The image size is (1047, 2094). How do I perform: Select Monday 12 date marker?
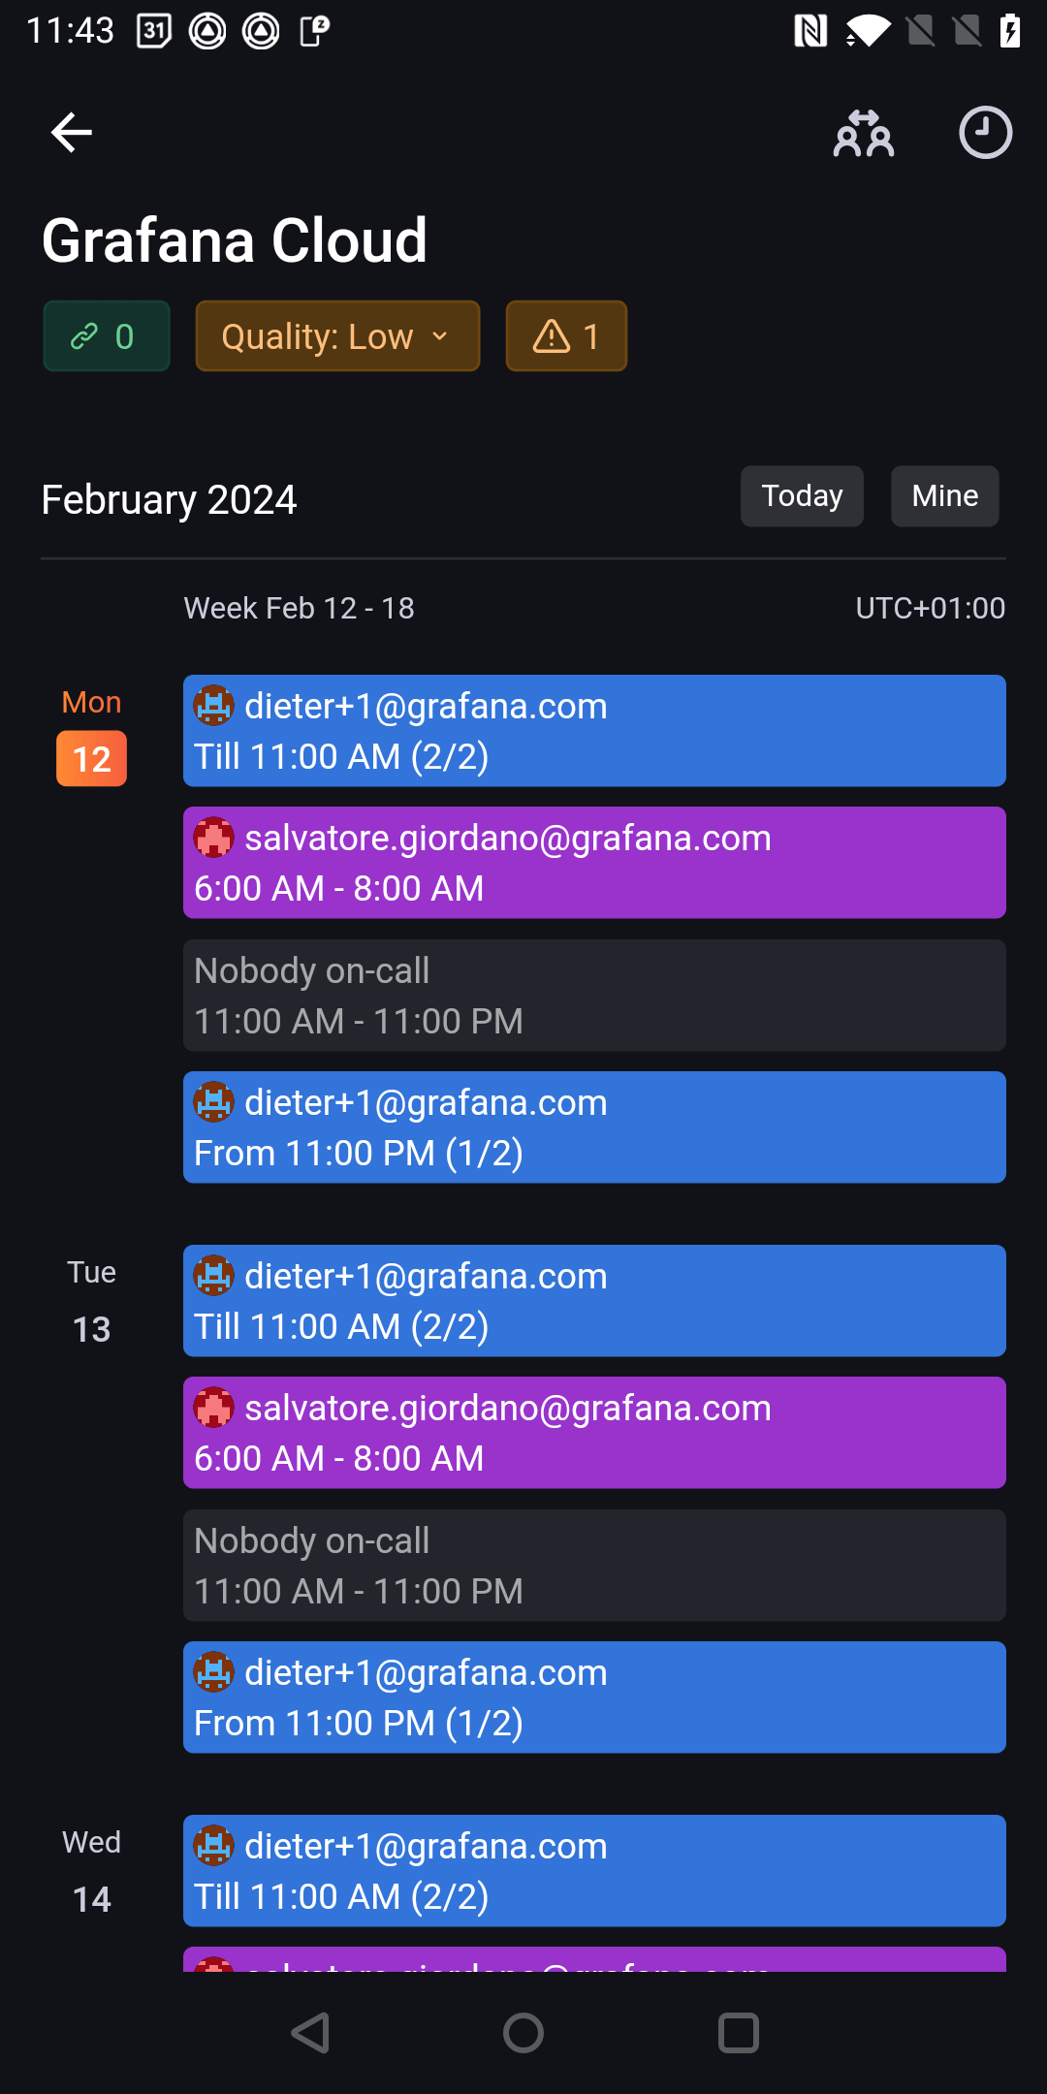click(x=92, y=758)
